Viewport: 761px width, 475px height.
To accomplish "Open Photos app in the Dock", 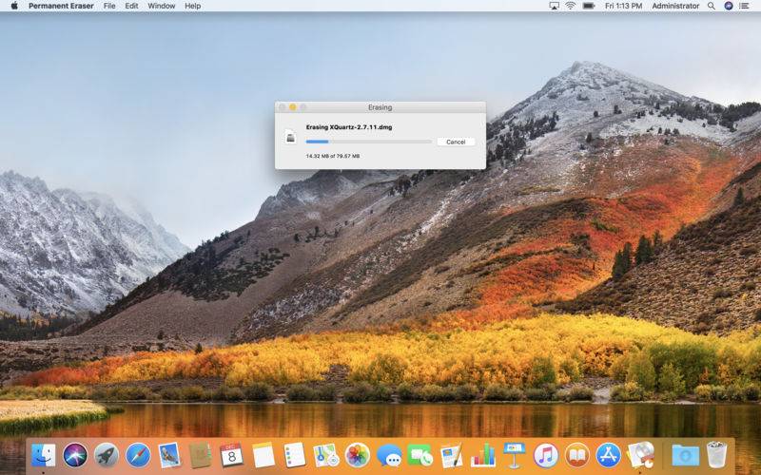I will click(358, 456).
